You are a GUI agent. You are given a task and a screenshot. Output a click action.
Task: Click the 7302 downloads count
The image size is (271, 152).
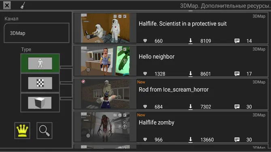pyautogui.click(x=205, y=107)
